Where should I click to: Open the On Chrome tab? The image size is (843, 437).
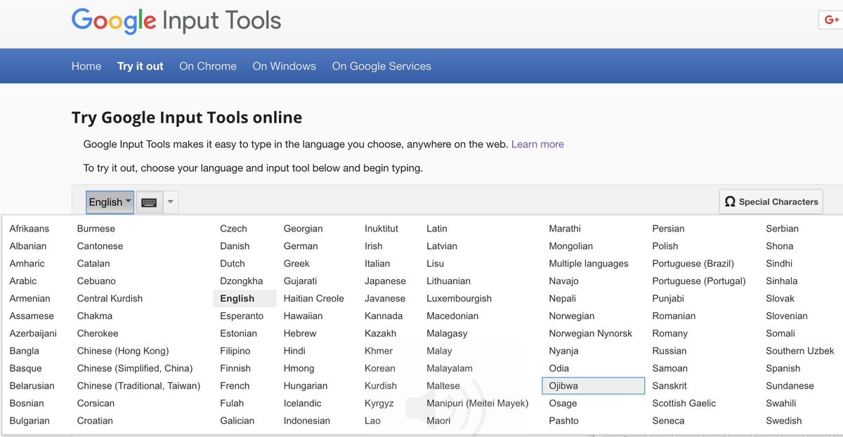pos(207,66)
